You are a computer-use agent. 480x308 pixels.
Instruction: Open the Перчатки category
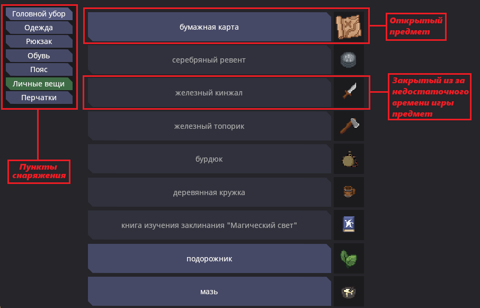click(x=39, y=98)
